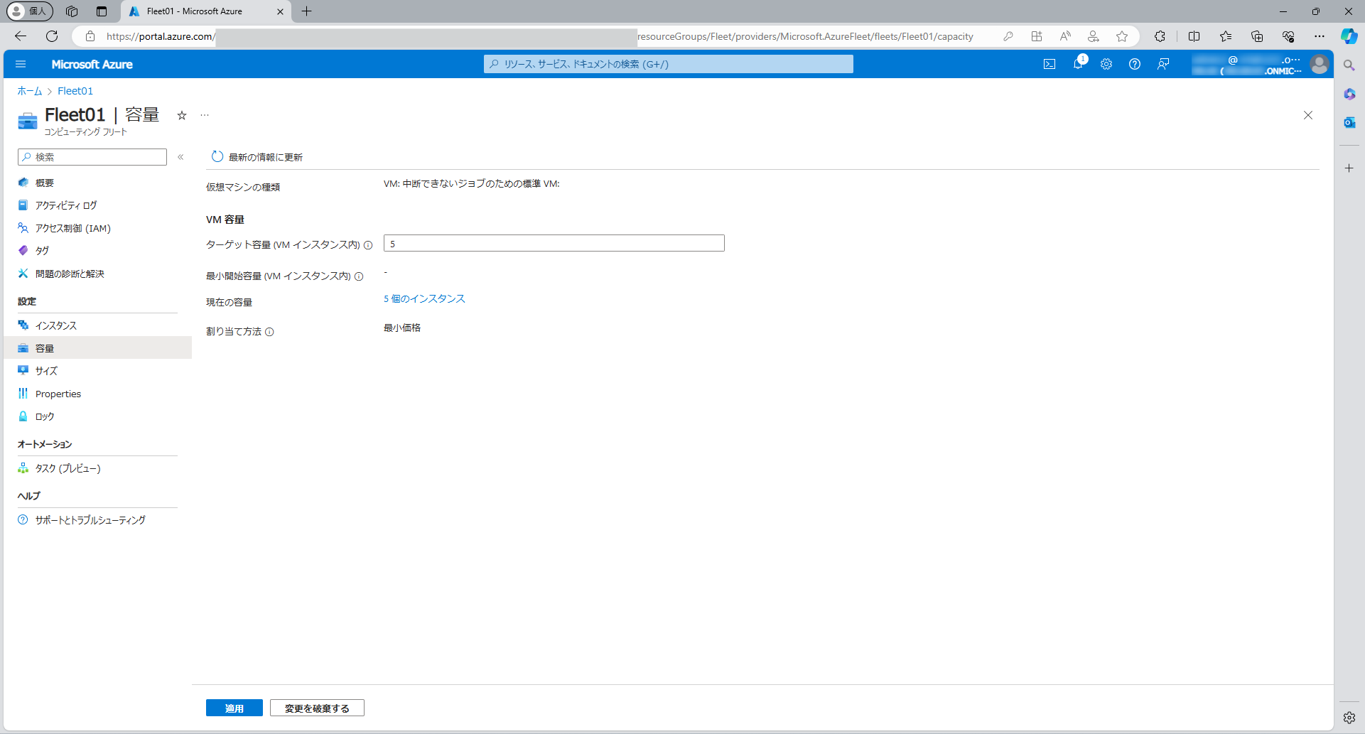Click the address bar URL

coord(540,36)
